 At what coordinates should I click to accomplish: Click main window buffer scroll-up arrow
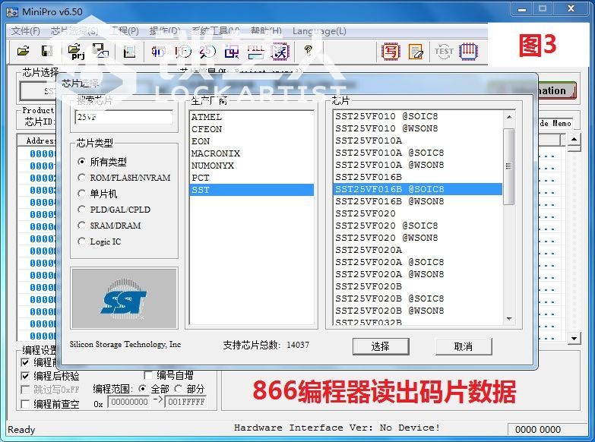[x=574, y=139]
